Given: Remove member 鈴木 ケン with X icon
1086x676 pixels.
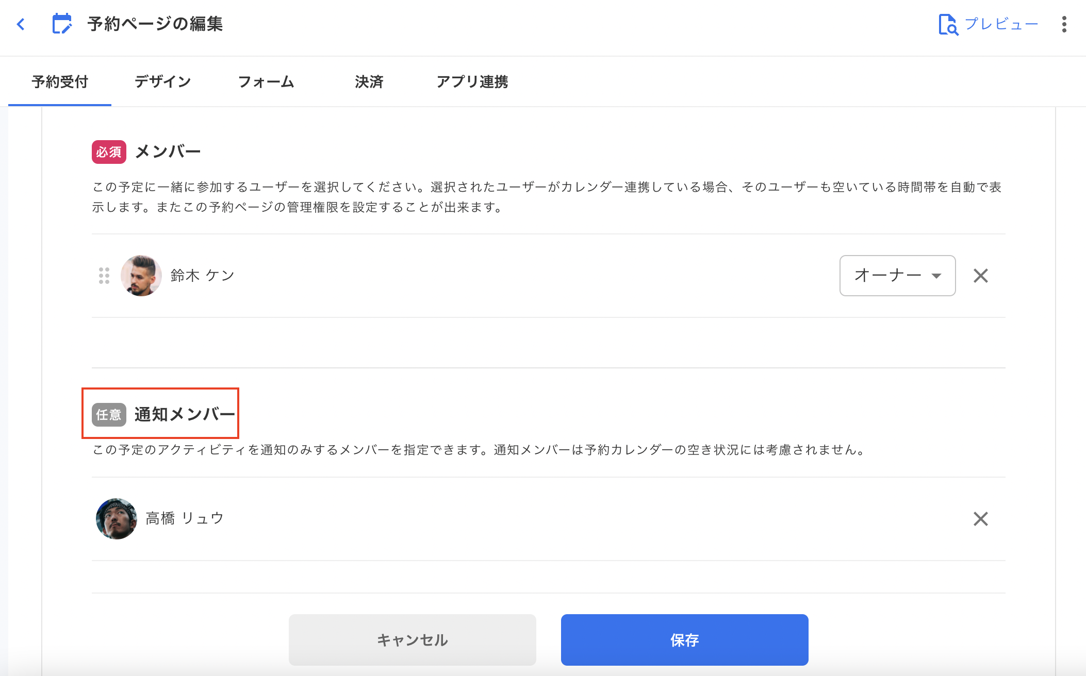Looking at the screenshot, I should pyautogui.click(x=980, y=276).
